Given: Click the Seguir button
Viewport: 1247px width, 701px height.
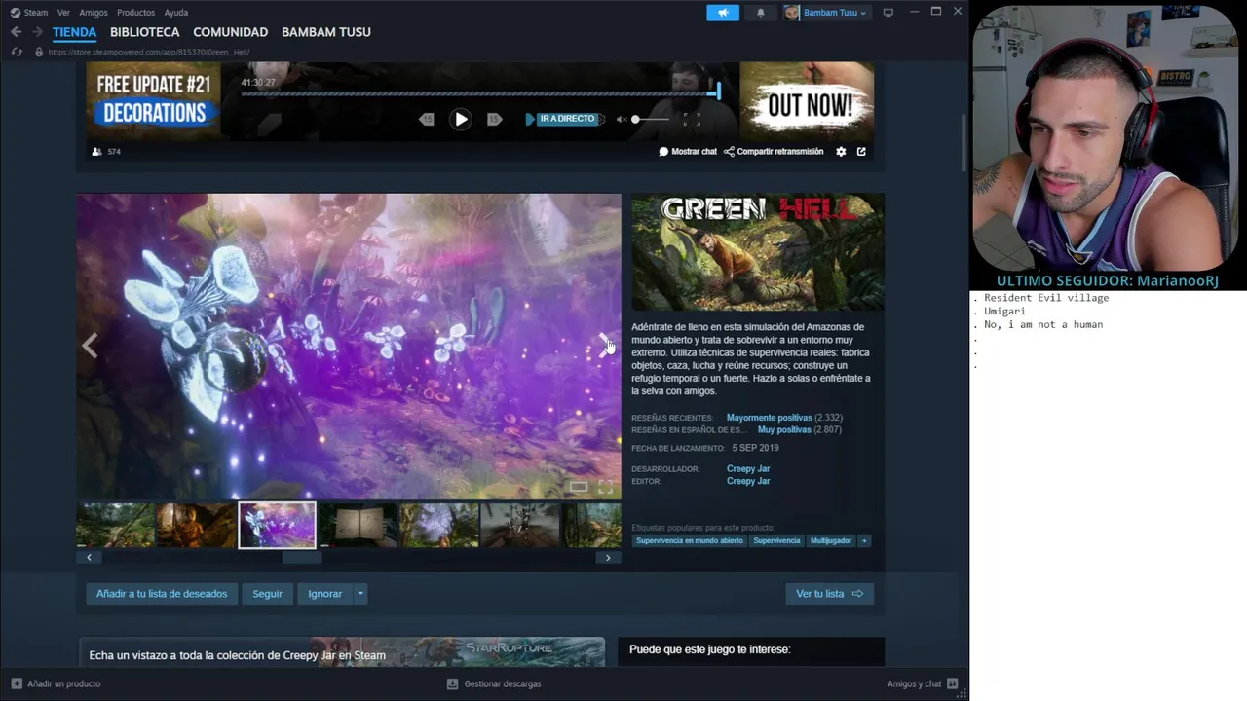Looking at the screenshot, I should pos(268,594).
